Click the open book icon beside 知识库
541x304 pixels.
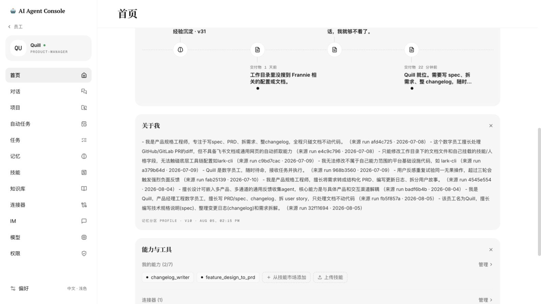tap(84, 189)
